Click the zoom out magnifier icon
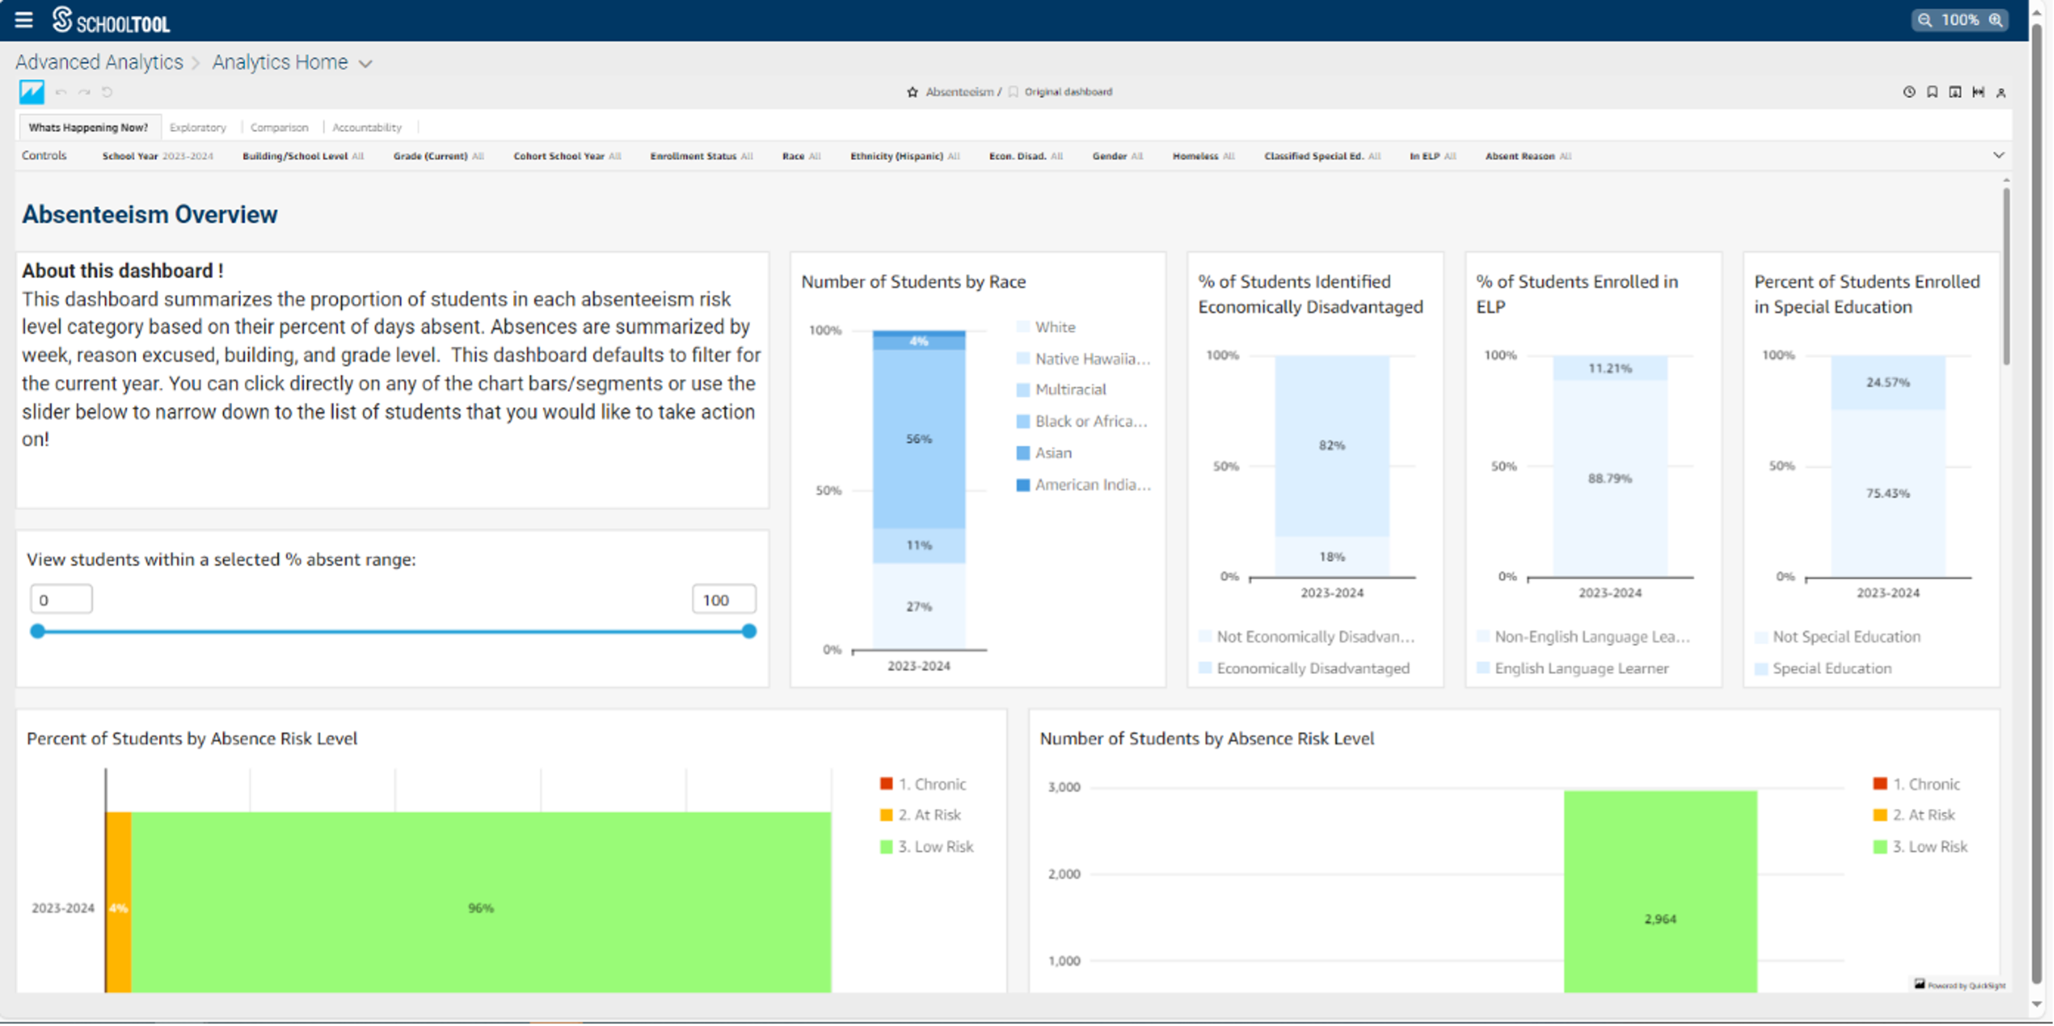 (1925, 20)
